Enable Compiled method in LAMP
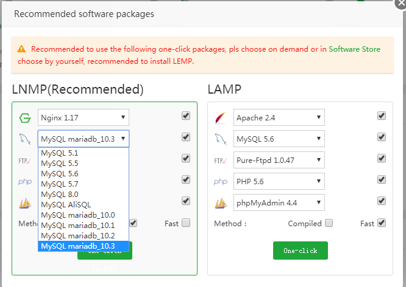The height and width of the screenshot is (287, 406). [x=329, y=223]
